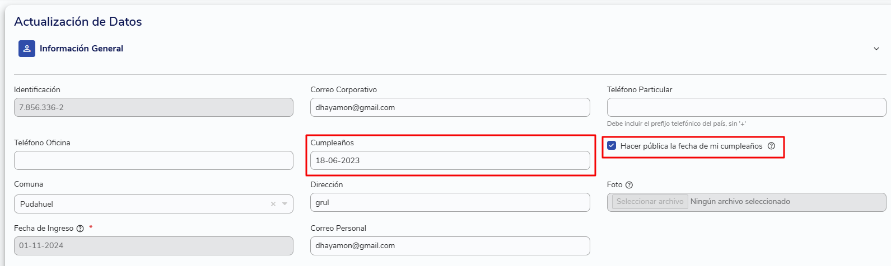This screenshot has width=891, height=266.
Task: Open the Cumpleaños date field
Action: (450, 160)
